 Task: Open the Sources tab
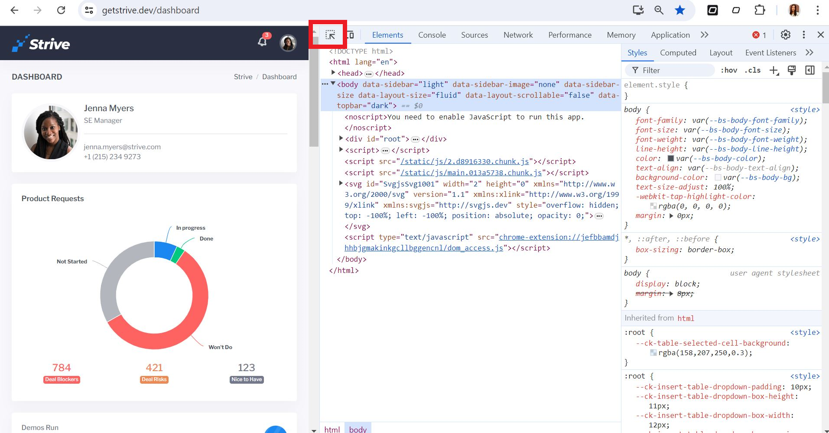[x=474, y=35]
